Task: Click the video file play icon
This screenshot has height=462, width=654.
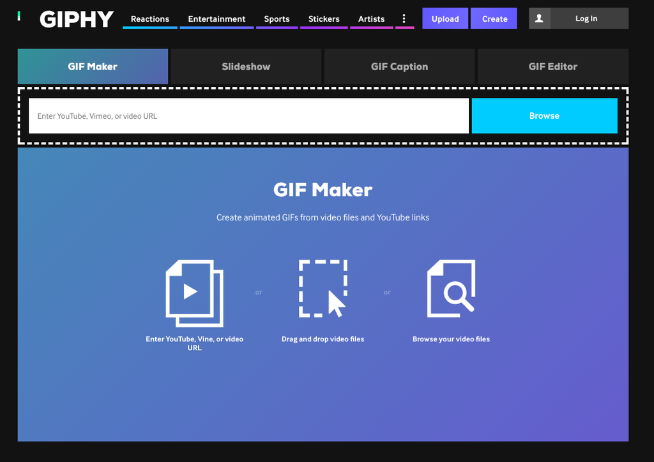Action: click(x=195, y=293)
